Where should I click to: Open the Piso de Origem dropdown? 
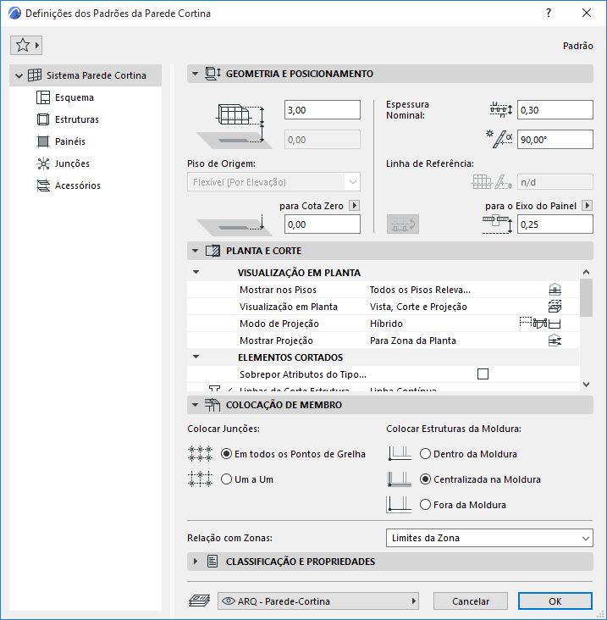pos(273,182)
